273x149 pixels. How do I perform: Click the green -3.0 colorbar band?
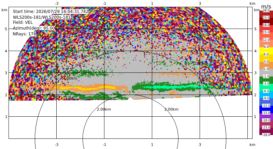click(x=266, y=80)
